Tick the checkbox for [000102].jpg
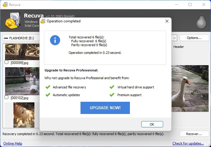 pos(7,97)
